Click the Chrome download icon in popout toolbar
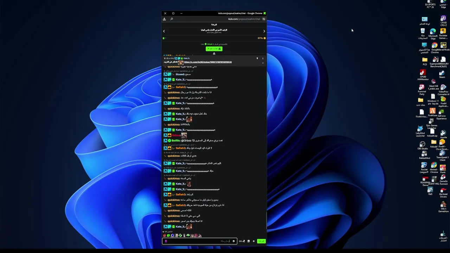 164,19
